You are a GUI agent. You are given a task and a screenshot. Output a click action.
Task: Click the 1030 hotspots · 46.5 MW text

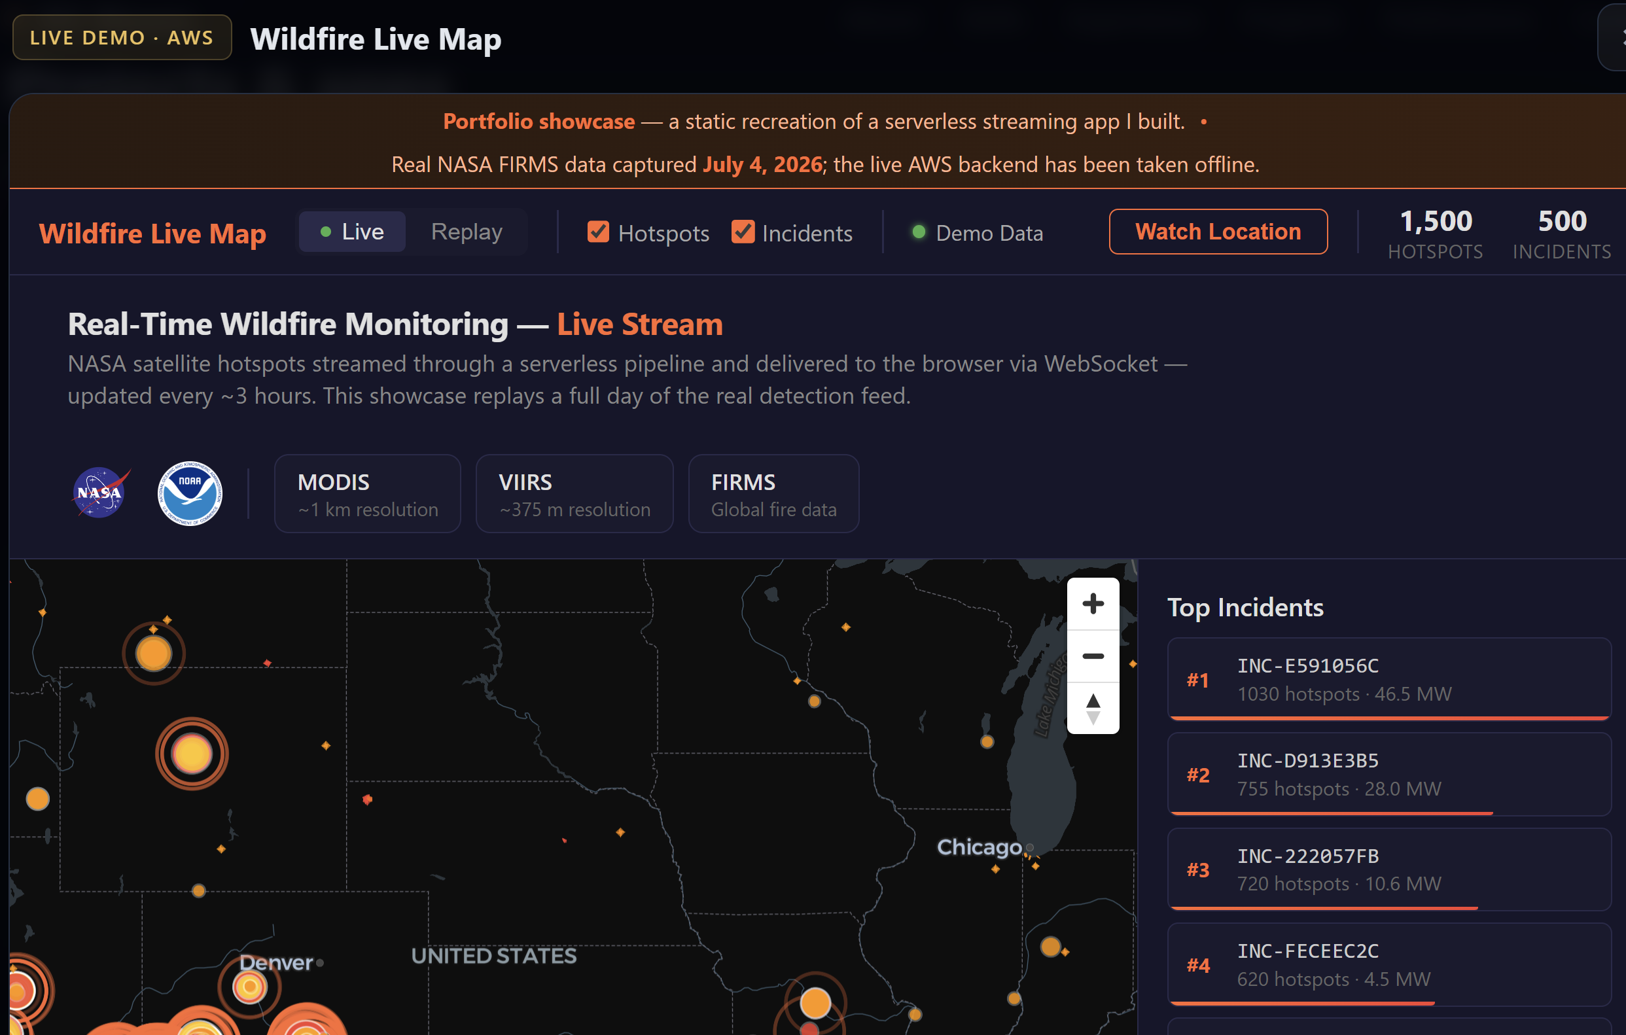[x=1344, y=694]
